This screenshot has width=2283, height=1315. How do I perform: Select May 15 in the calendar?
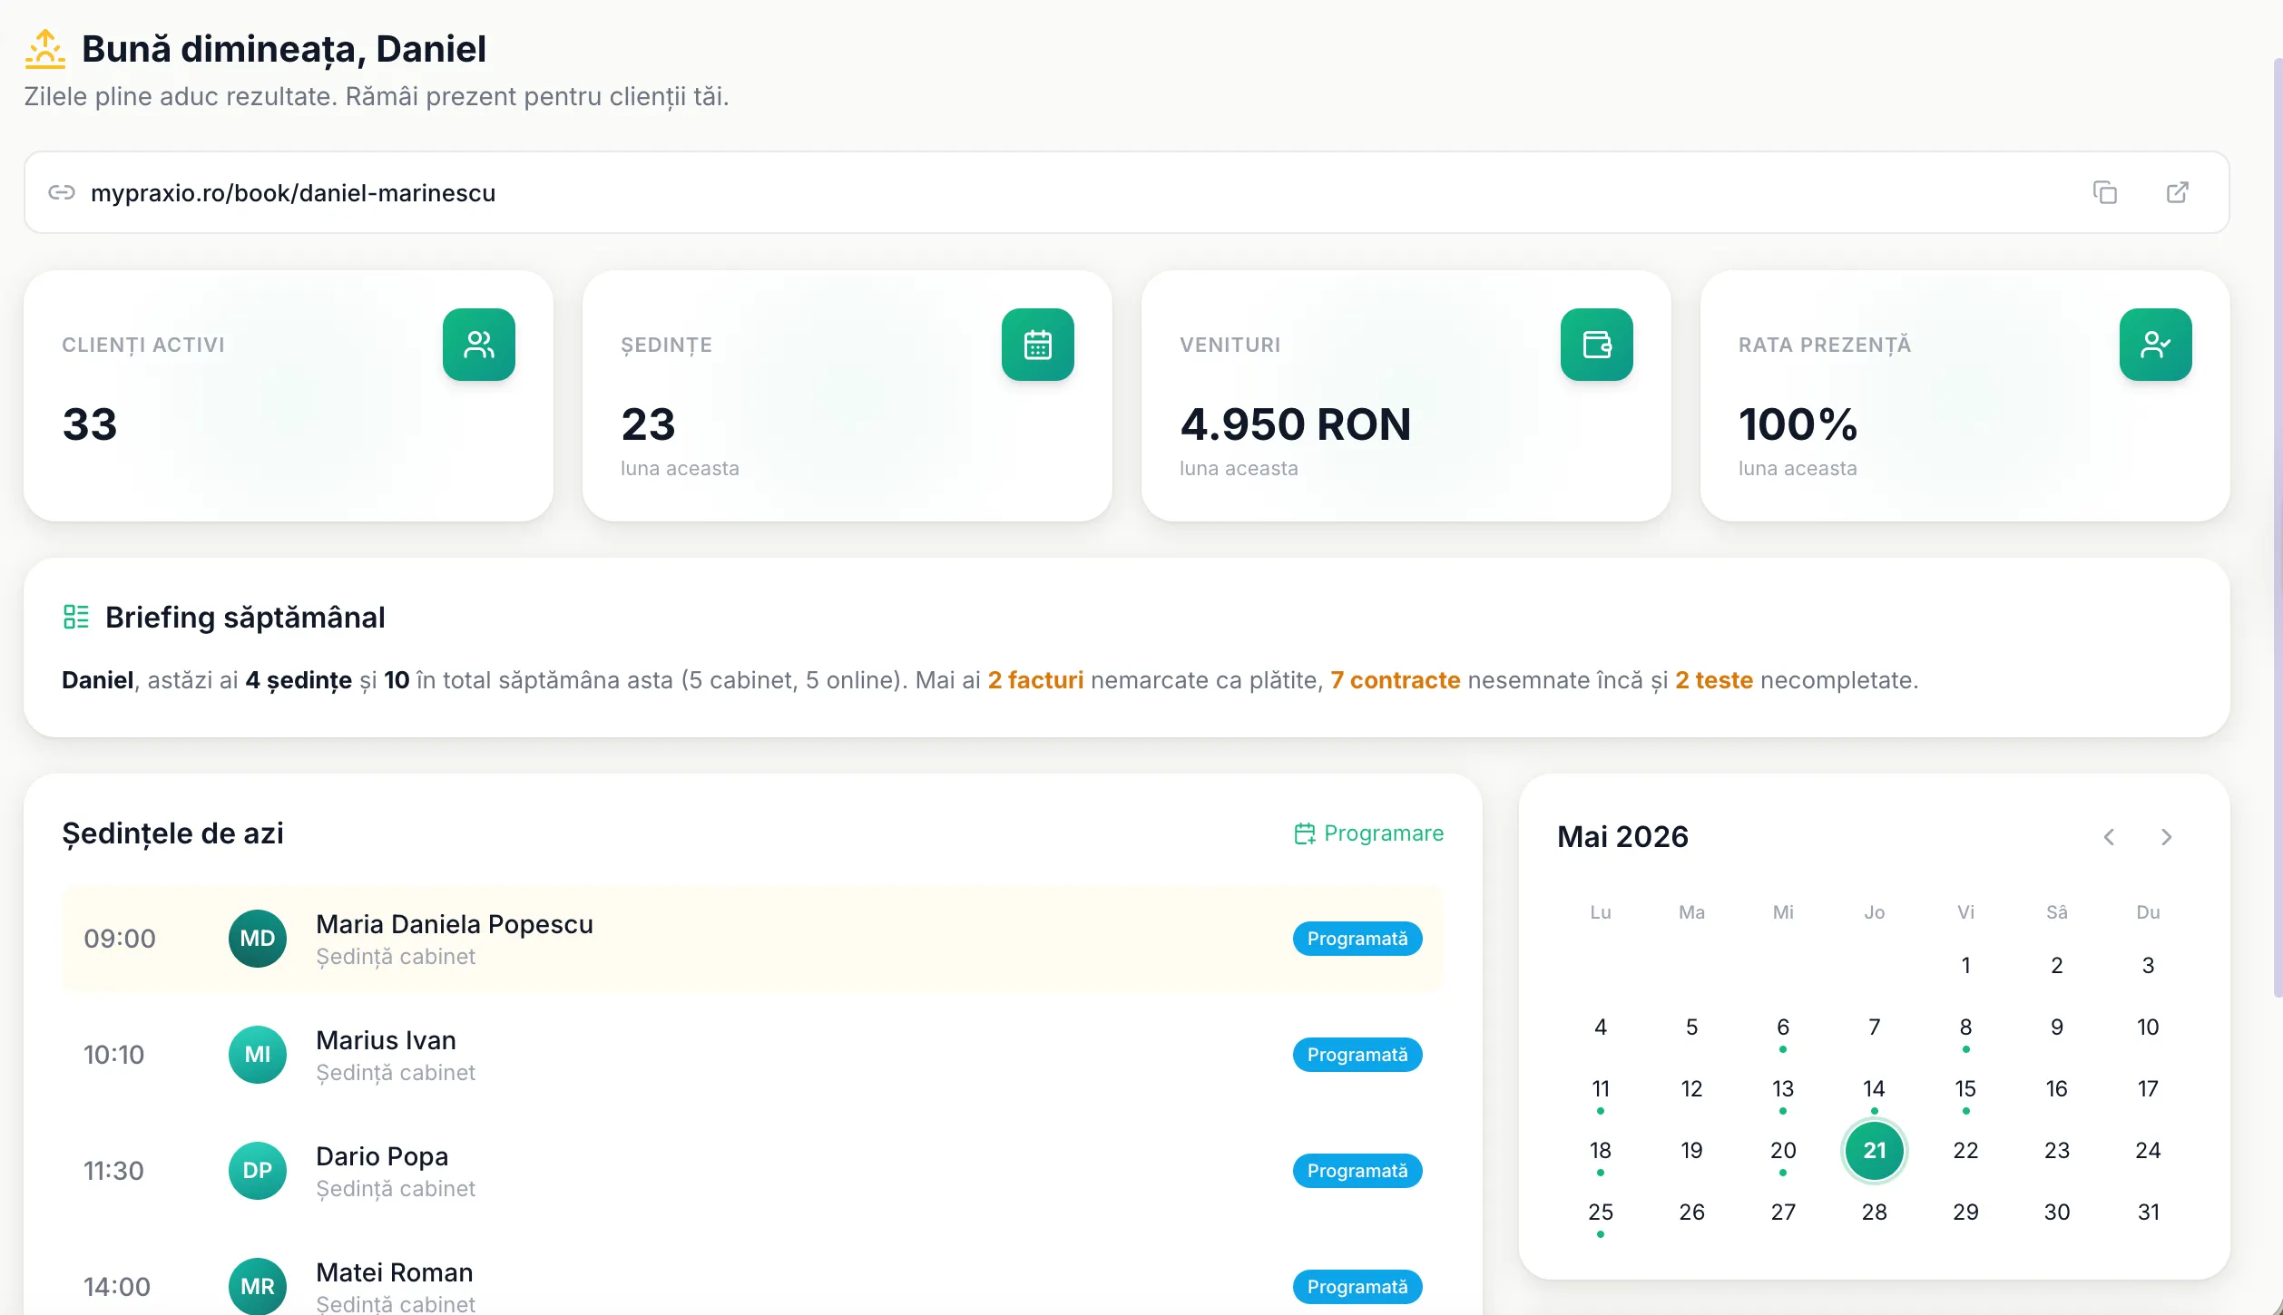(1965, 1089)
